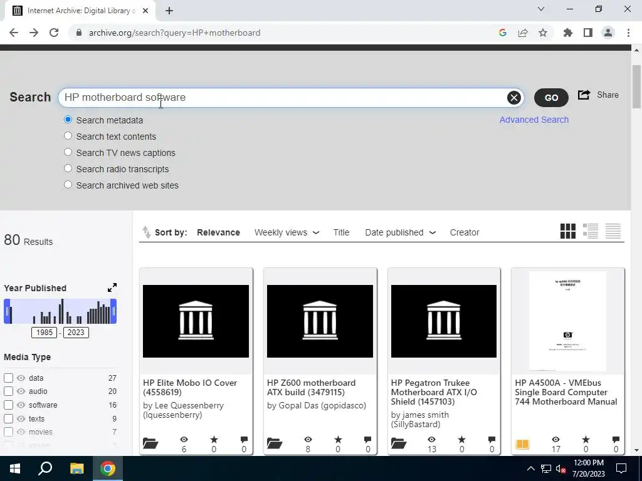The image size is (642, 481).
Task: Open HP Elite Mobo IO Cover title
Action: (190, 387)
